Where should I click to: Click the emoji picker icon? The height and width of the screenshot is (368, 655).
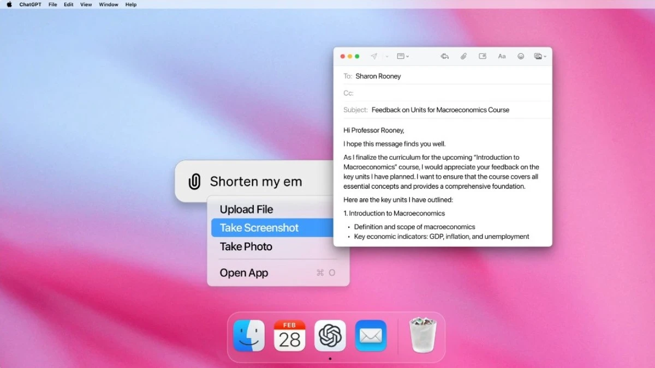point(521,56)
